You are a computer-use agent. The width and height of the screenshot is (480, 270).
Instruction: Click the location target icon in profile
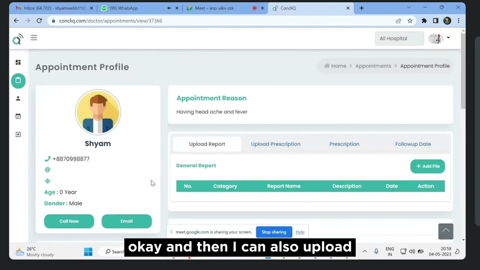coord(47,181)
